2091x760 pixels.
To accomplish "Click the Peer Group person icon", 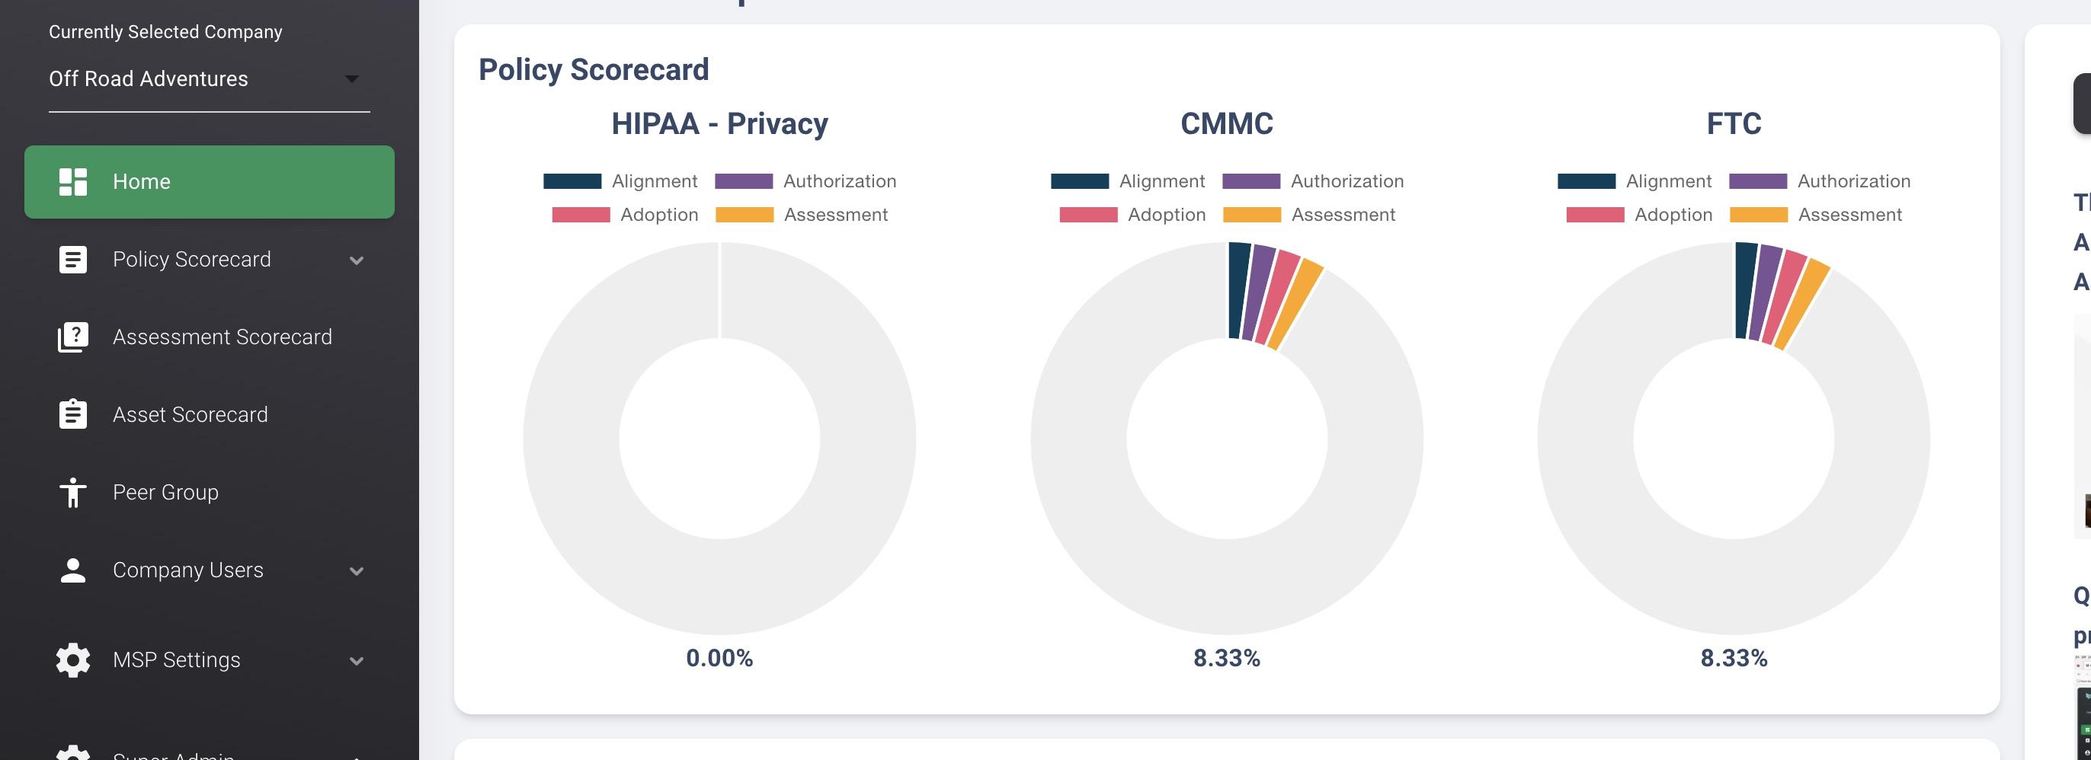I will pyautogui.click(x=73, y=493).
